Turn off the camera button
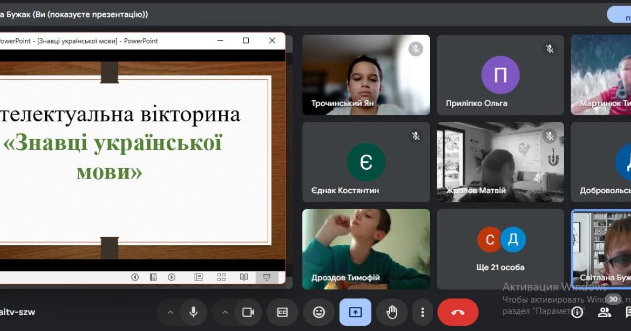The height and width of the screenshot is (331, 631). tap(248, 312)
